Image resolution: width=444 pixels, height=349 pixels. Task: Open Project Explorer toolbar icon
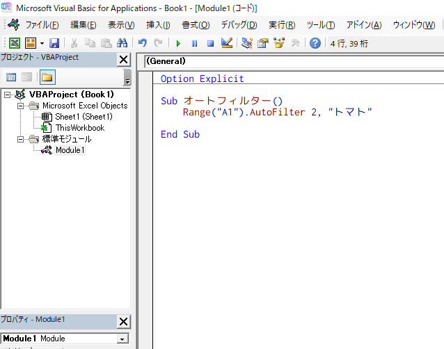[246, 43]
